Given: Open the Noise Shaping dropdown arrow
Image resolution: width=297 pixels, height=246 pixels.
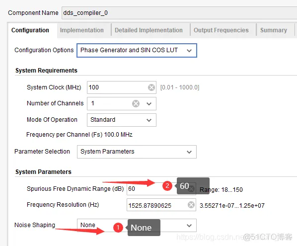Looking at the screenshot, I should point(189,225).
